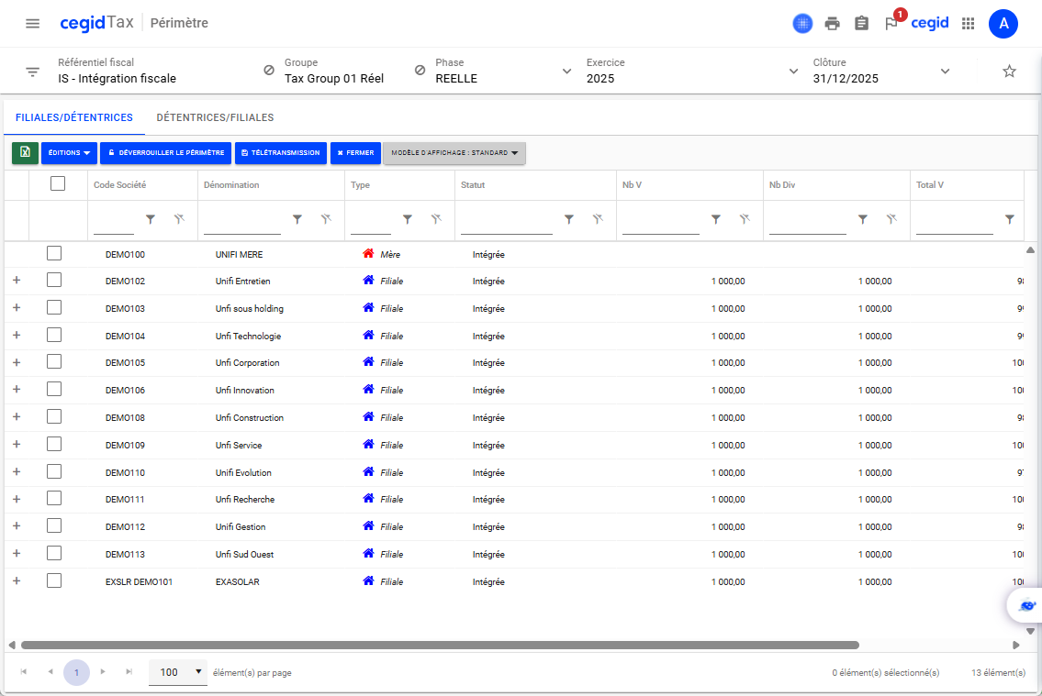1042x696 pixels.
Task: Open the apps grid launcher
Action: click(x=968, y=24)
